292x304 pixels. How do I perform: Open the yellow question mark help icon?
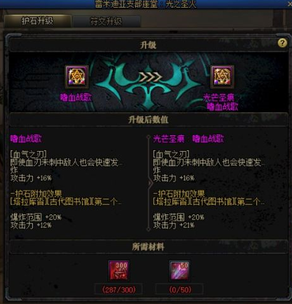point(282,43)
